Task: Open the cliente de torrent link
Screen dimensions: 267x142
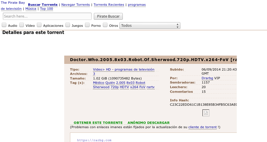Action: pyautogui.click(x=202, y=127)
